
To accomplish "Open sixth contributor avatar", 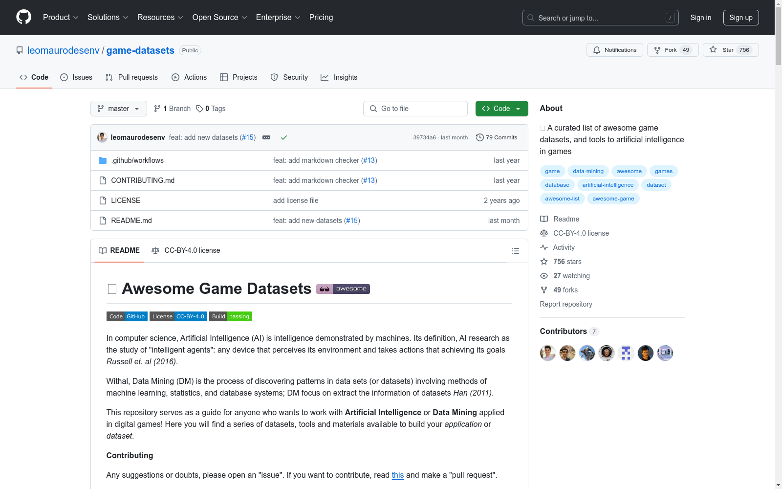I will (645, 353).
